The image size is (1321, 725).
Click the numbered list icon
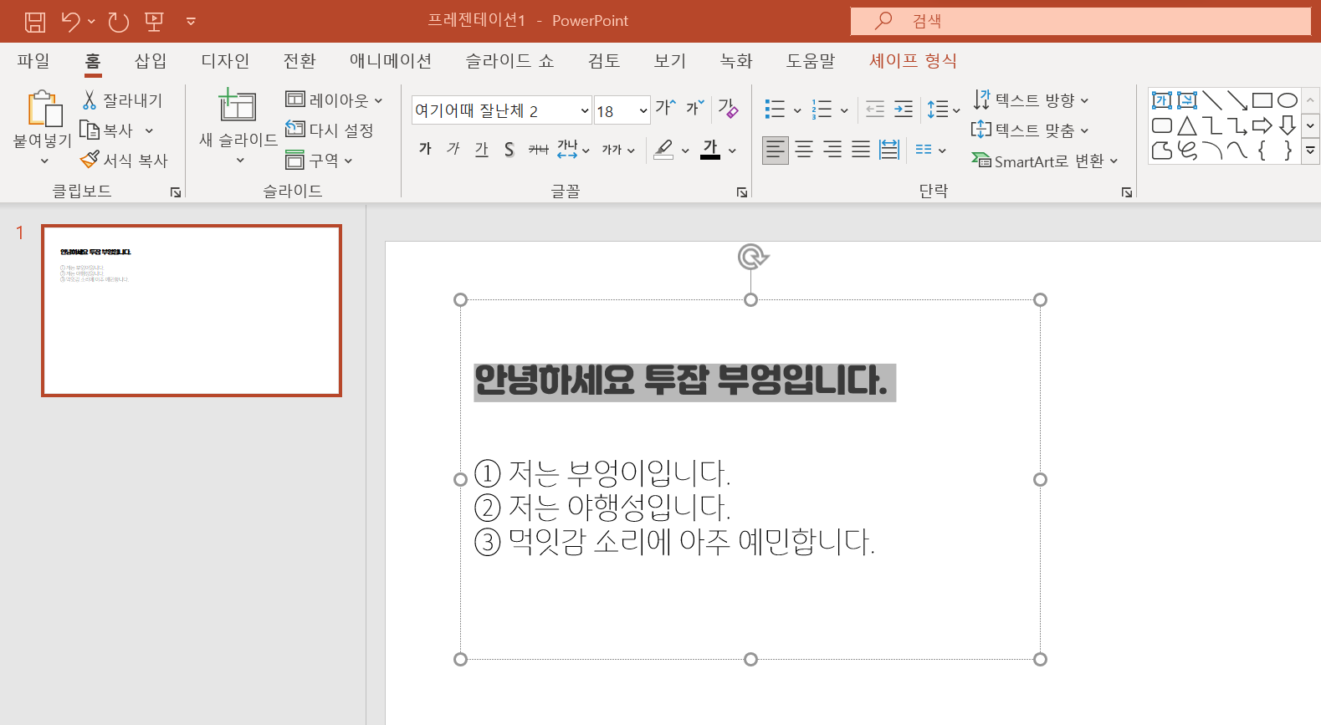822,109
